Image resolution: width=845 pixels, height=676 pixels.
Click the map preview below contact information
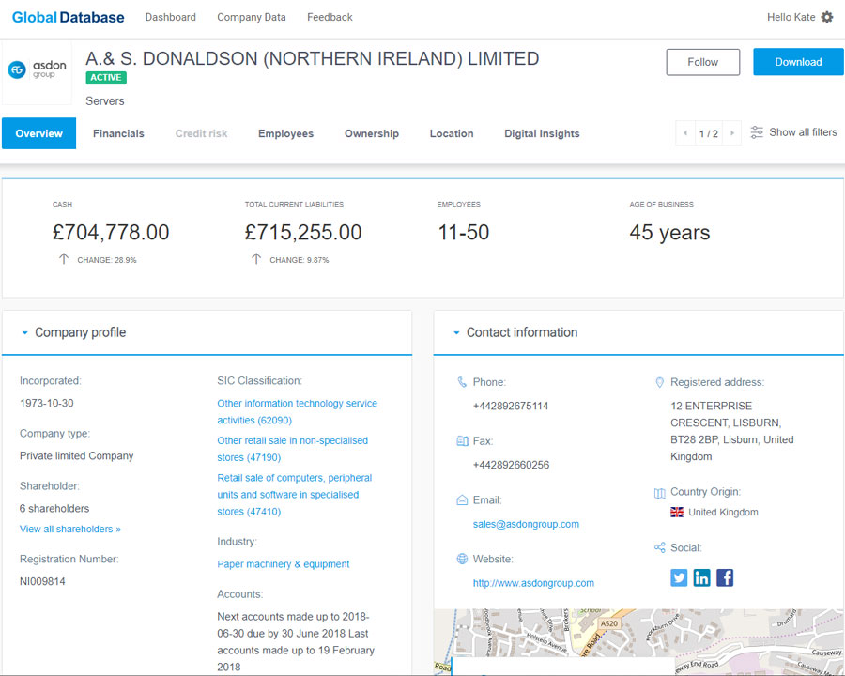click(639, 642)
